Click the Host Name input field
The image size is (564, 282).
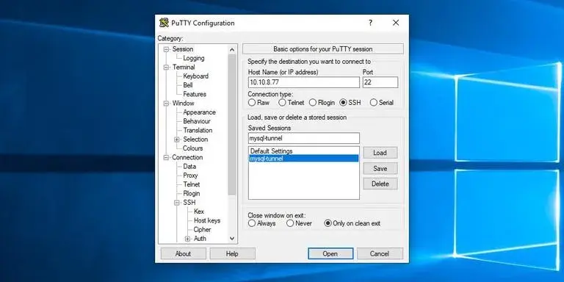tap(303, 82)
